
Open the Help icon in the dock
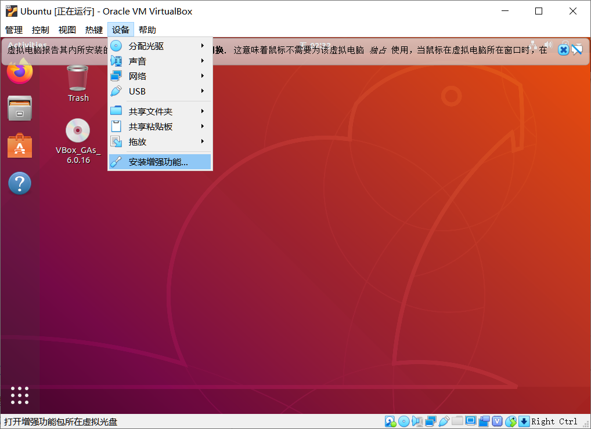tap(20, 183)
